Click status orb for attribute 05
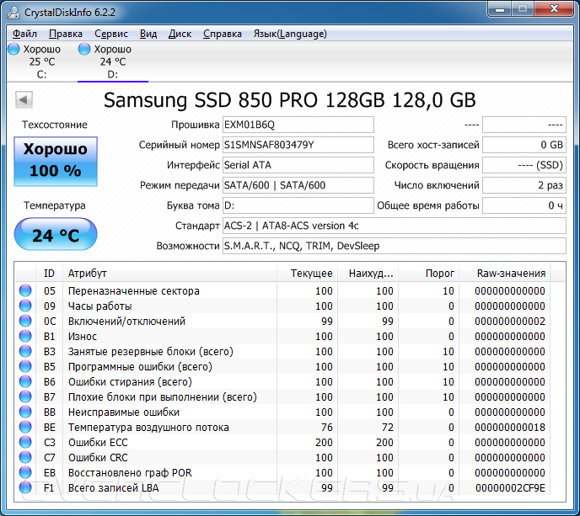 coord(25,290)
